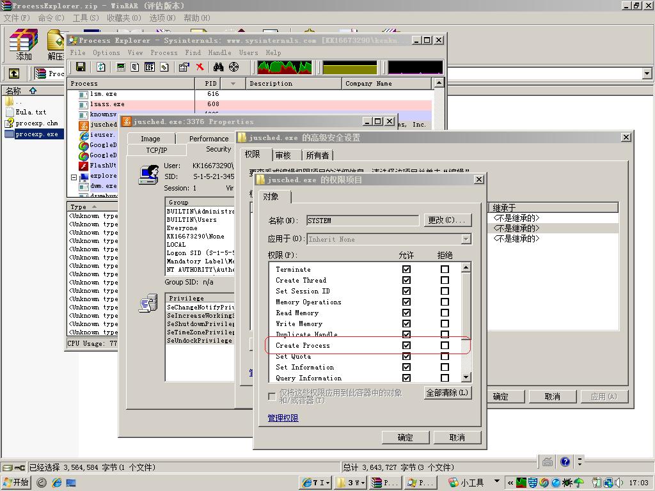The height and width of the screenshot is (491, 655).
Task: Click the Properties toolbar icon
Action: [184, 67]
